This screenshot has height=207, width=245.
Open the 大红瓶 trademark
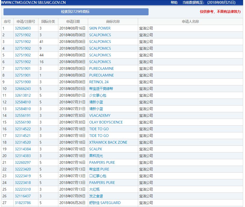pos(94,189)
